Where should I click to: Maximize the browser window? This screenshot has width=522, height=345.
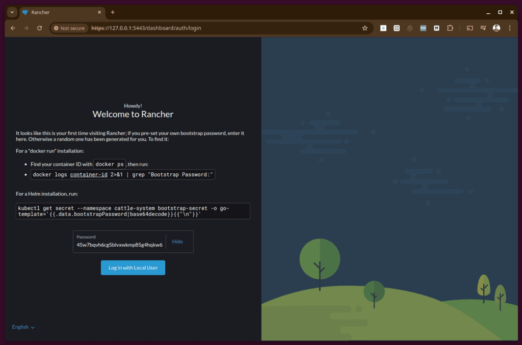(500, 12)
